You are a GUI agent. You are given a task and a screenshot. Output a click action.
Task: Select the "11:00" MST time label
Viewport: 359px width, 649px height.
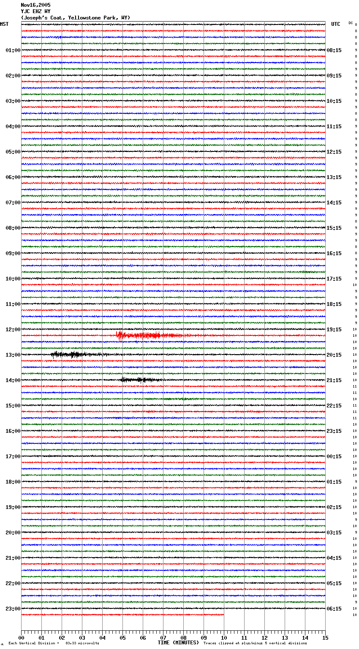tap(13, 304)
